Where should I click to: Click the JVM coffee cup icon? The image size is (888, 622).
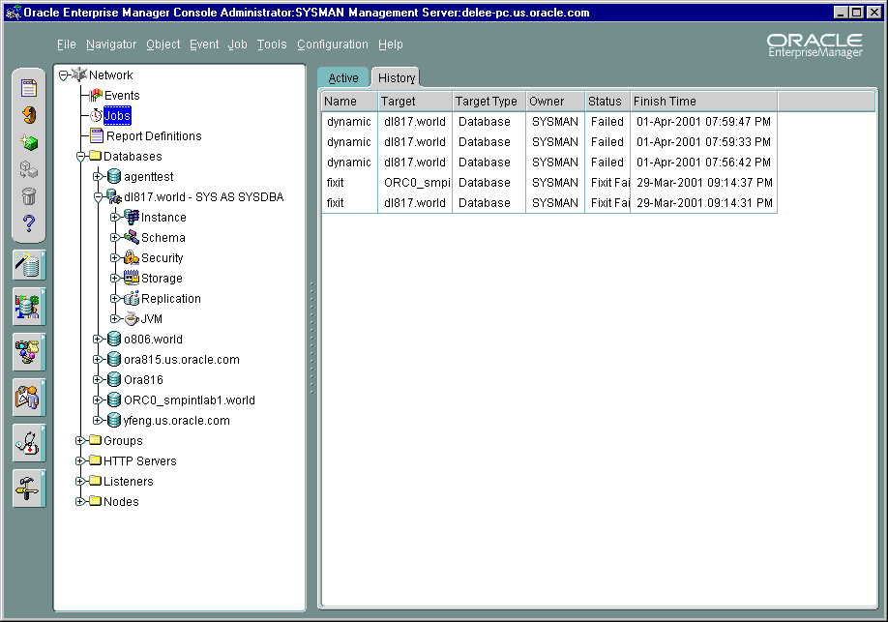(132, 318)
